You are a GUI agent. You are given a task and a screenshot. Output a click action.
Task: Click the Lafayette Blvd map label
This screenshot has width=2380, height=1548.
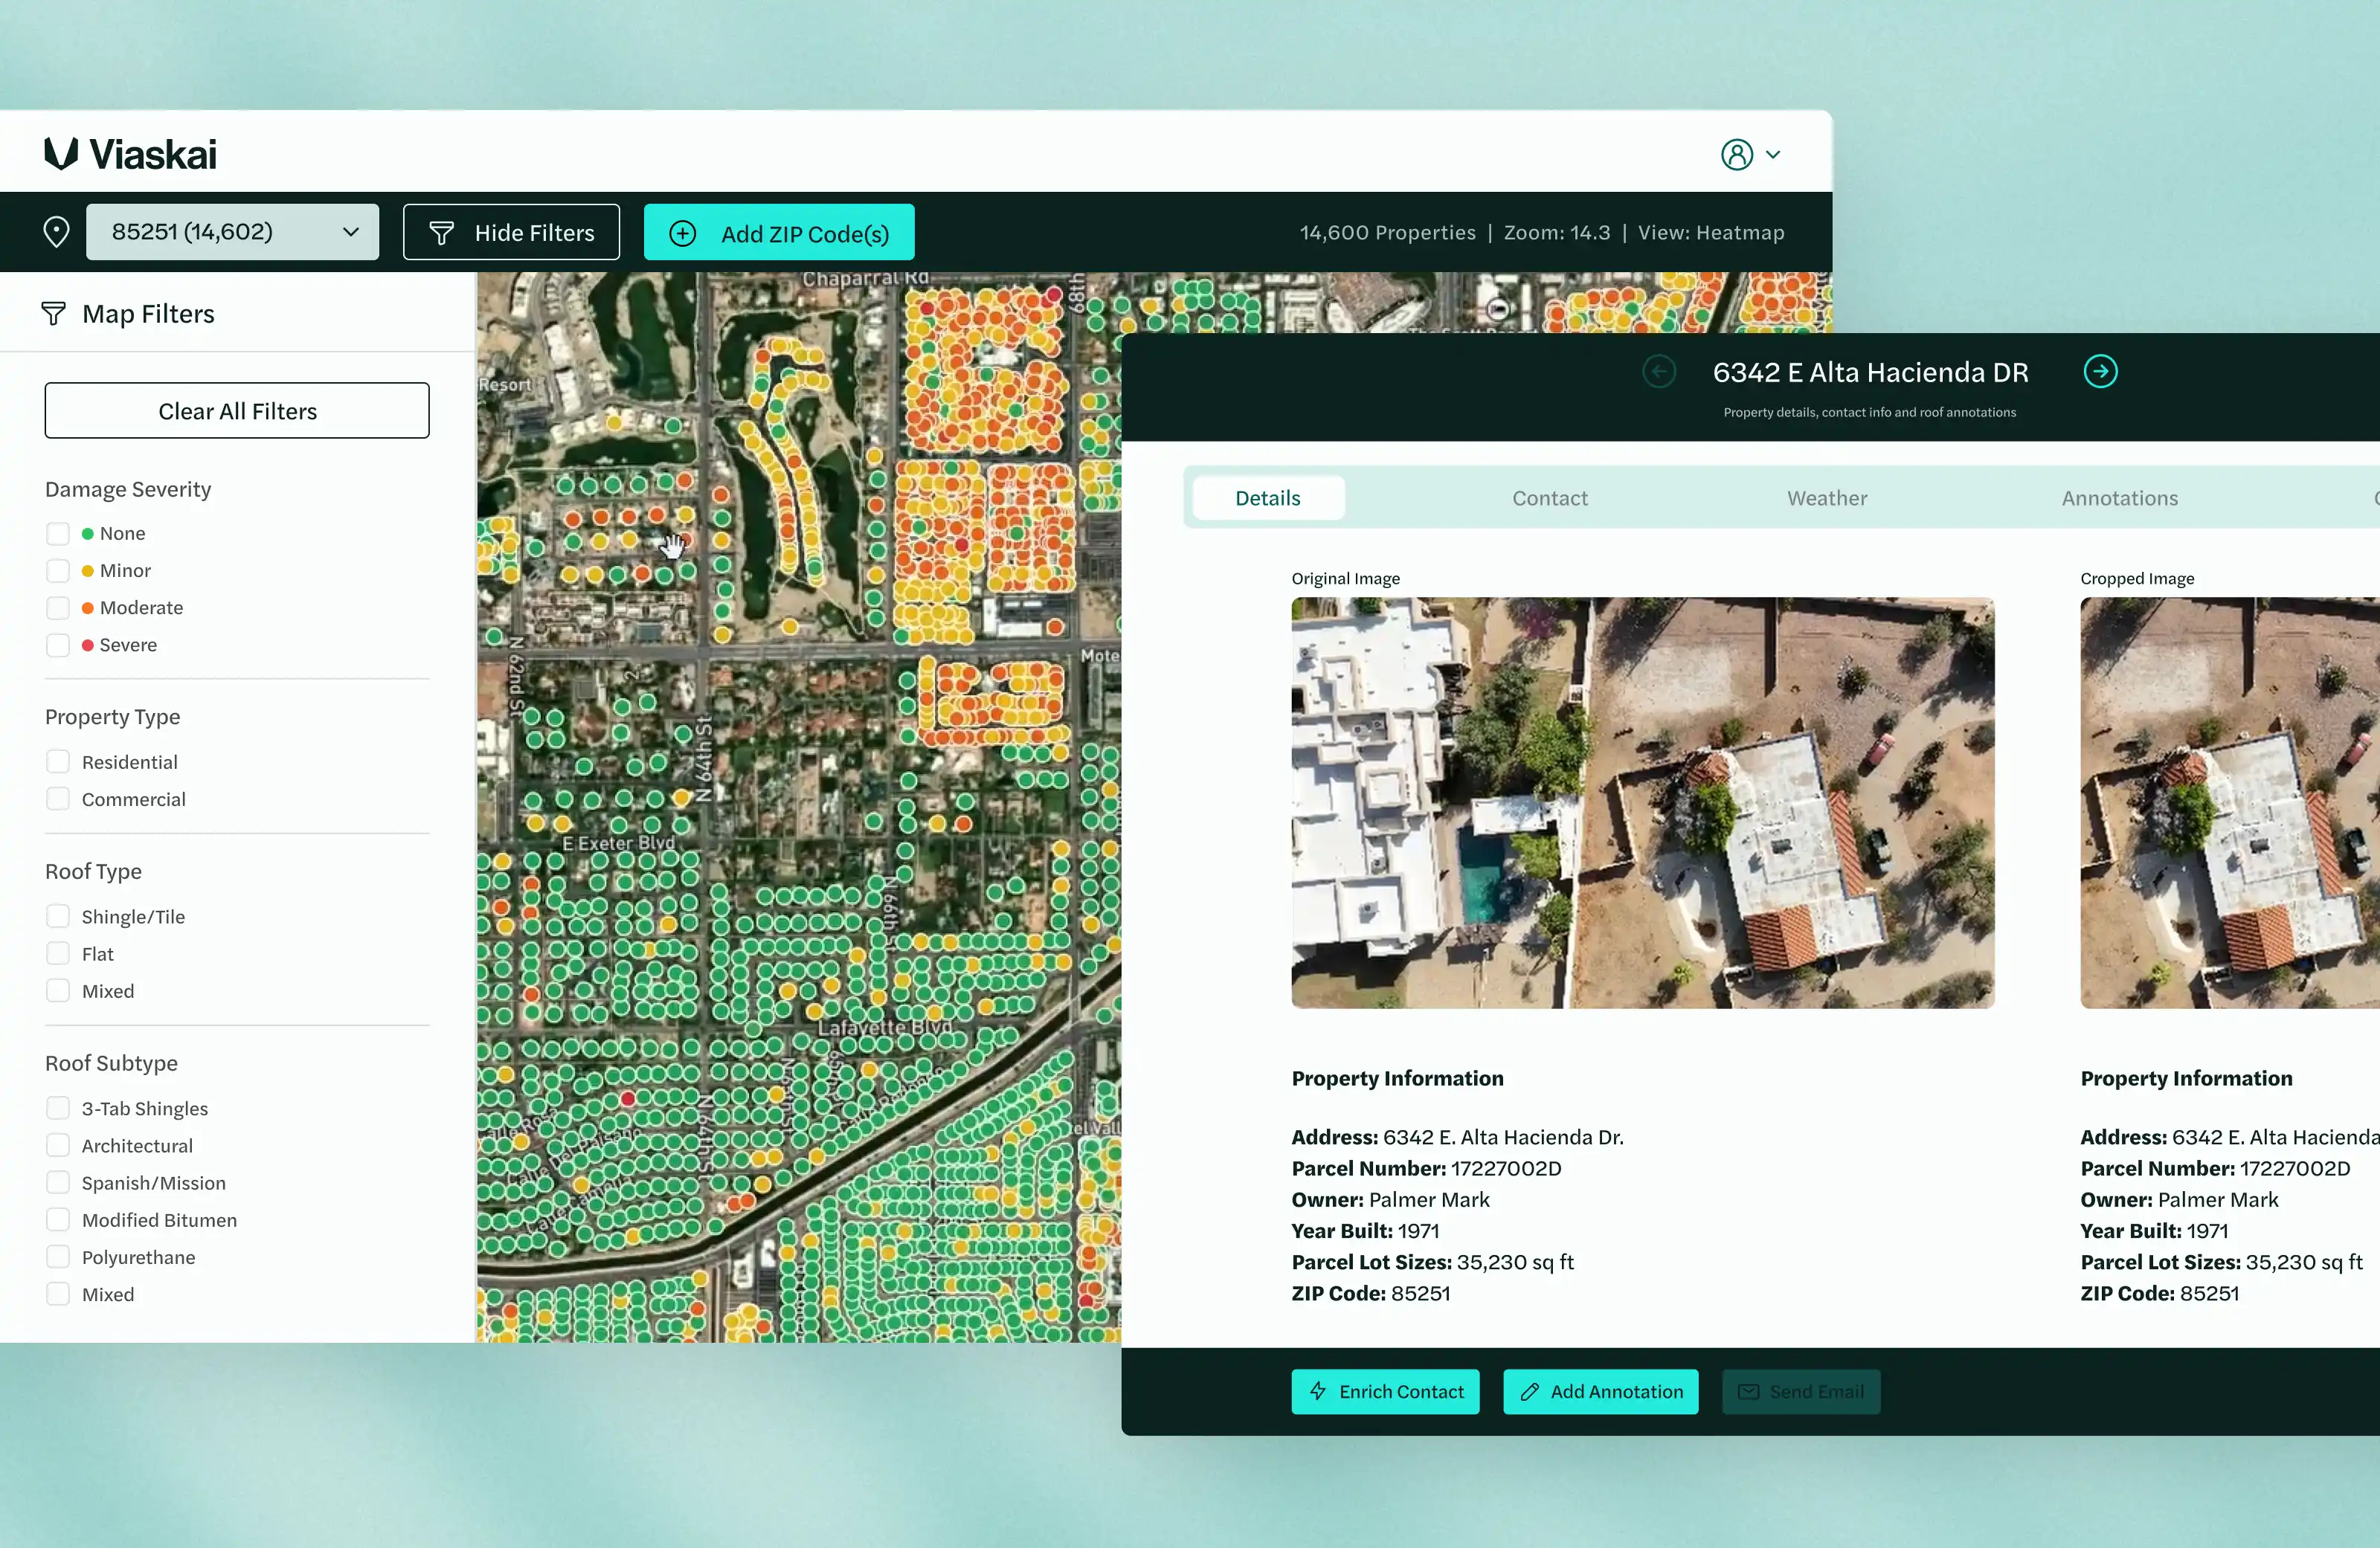(884, 1027)
